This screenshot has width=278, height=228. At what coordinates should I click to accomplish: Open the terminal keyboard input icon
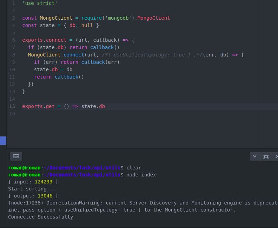click(x=16, y=156)
